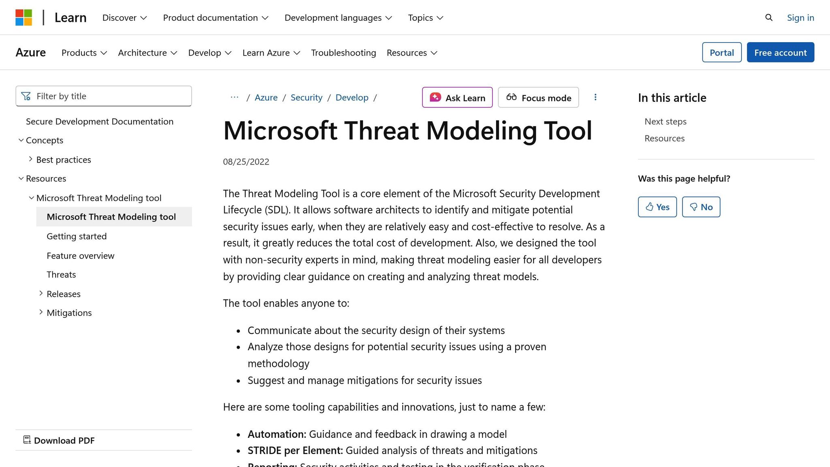Jump to Next steps in the article

pyautogui.click(x=665, y=122)
